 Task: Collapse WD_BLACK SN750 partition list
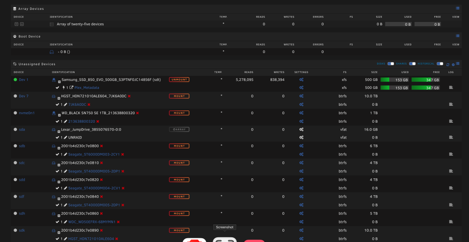59,115
